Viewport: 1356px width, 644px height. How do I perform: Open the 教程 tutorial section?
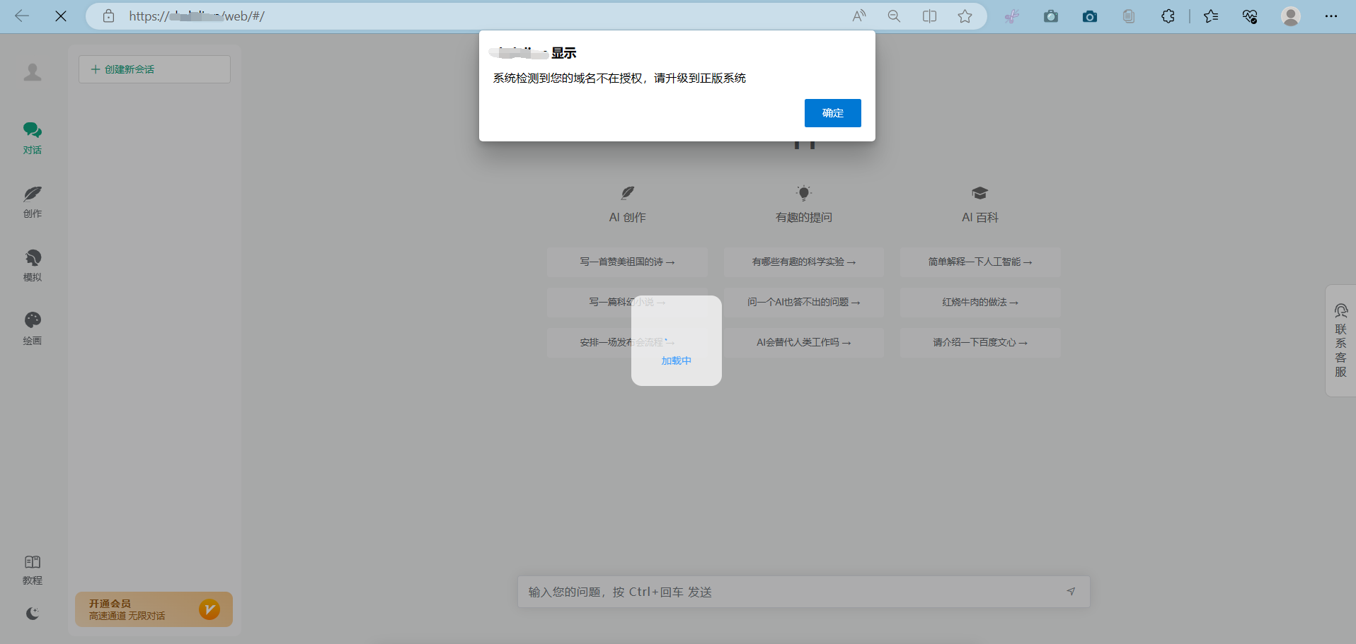coord(33,570)
